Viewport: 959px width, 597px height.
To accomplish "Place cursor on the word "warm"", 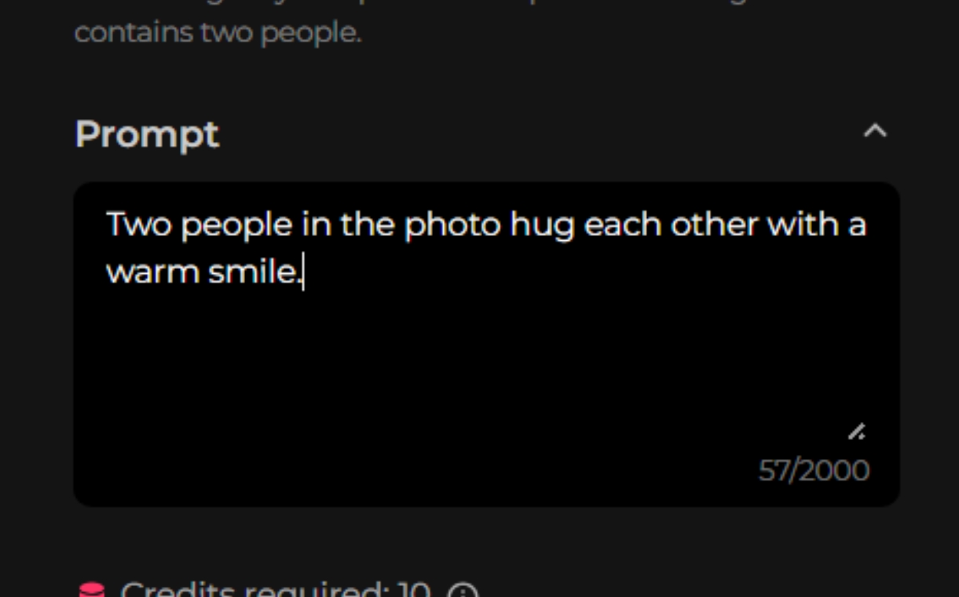I will coord(152,274).
